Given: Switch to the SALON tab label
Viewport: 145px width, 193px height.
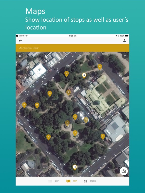Looking at the screenshot, I should point(93,181).
